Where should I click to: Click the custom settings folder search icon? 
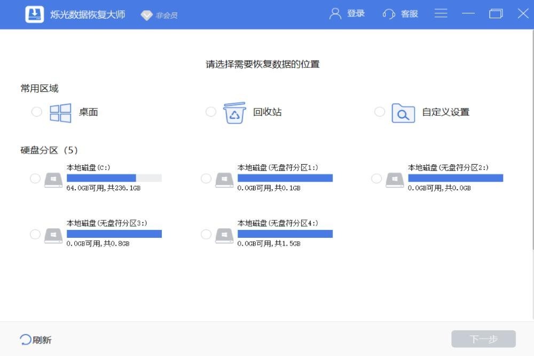point(403,113)
